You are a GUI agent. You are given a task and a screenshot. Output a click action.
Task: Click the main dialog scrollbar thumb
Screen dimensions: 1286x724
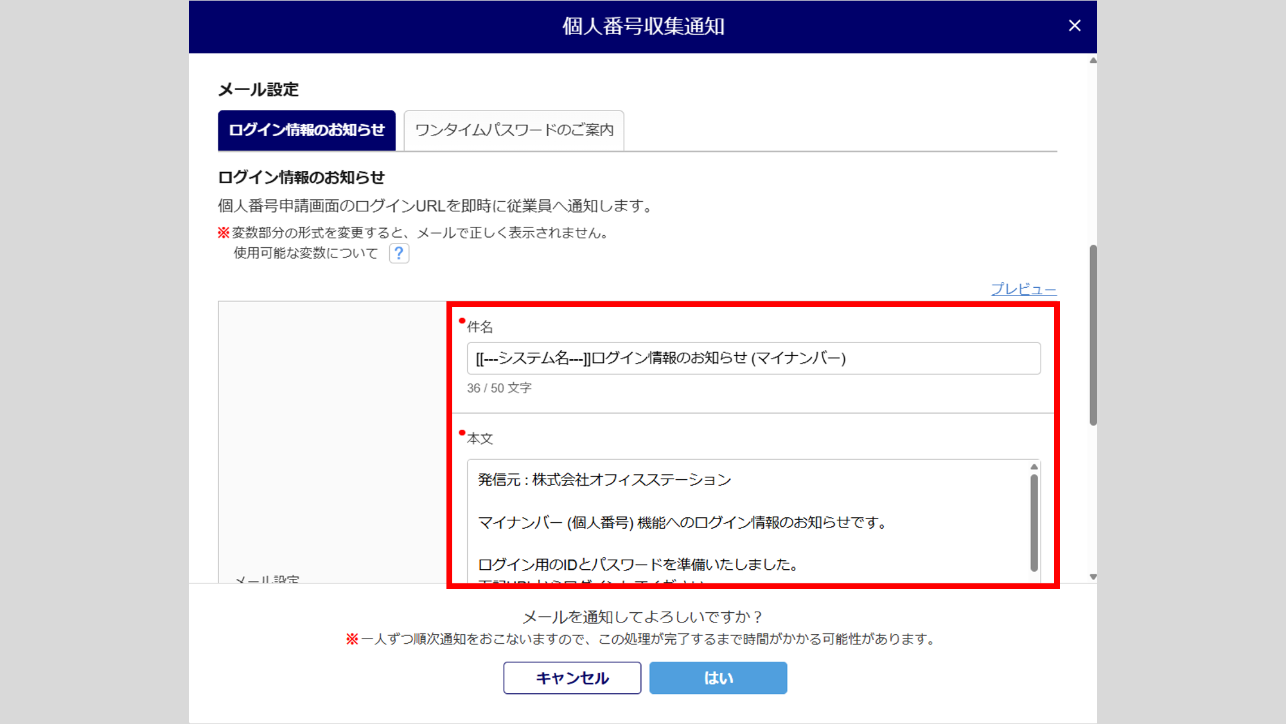coord(1093,334)
